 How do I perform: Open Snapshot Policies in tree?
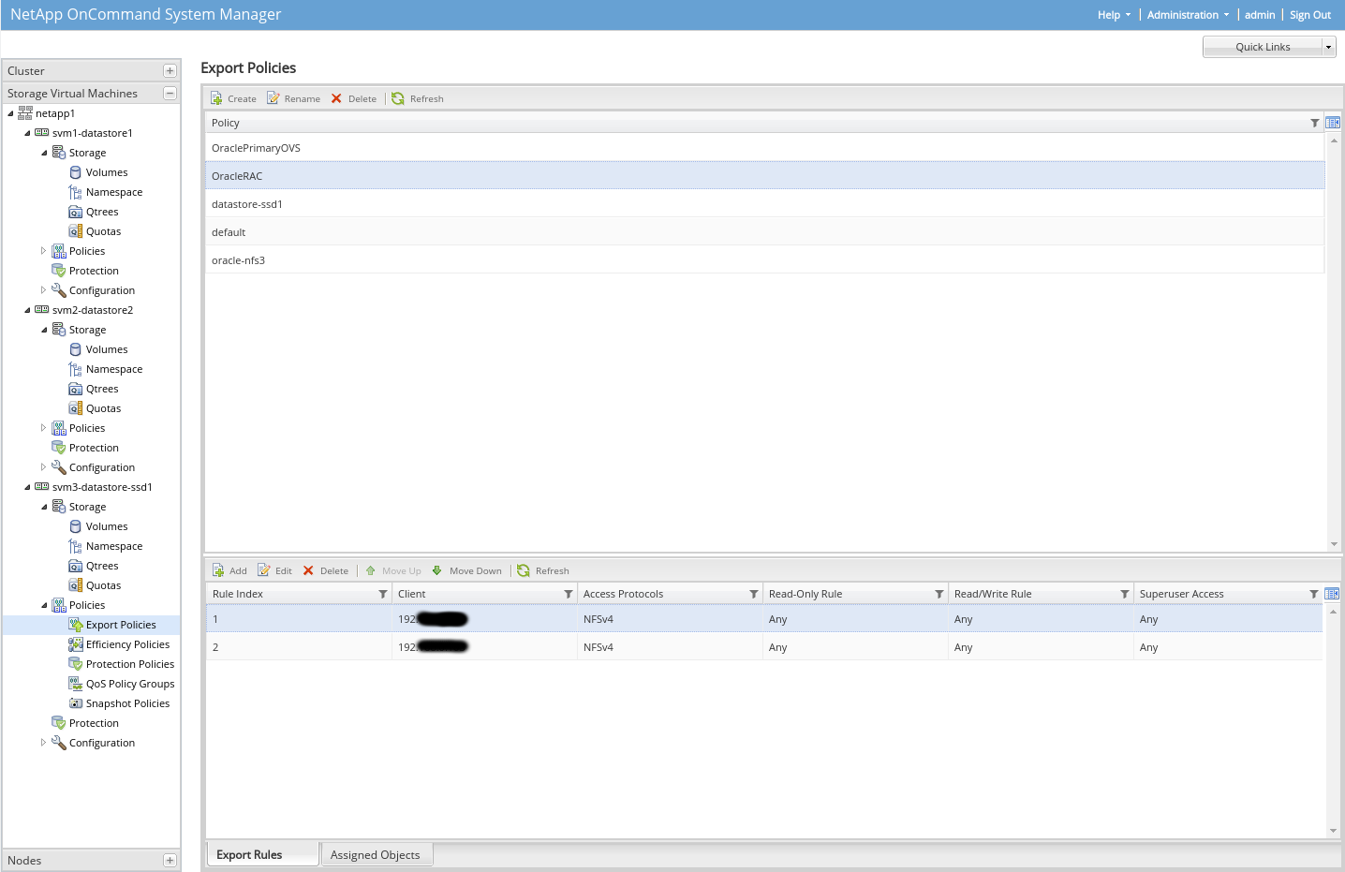(x=127, y=703)
